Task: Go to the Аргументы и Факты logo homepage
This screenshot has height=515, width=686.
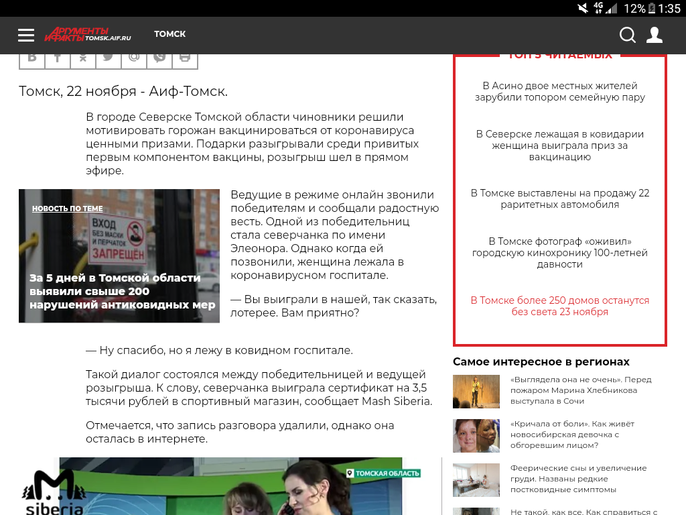Action: pos(88,34)
